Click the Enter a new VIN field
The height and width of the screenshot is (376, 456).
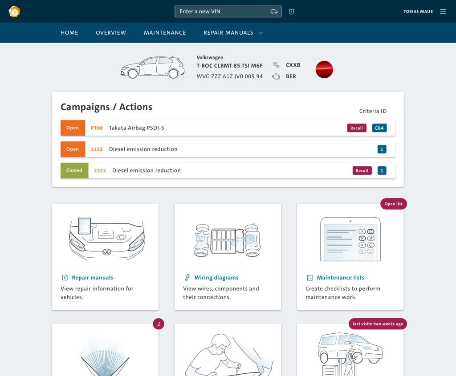point(228,12)
